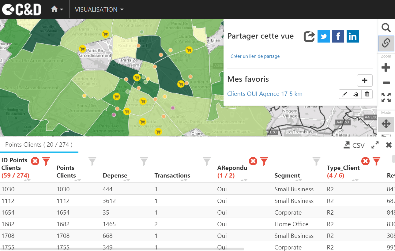Select the Home Office segment cell
395x251 pixels.
(291, 224)
